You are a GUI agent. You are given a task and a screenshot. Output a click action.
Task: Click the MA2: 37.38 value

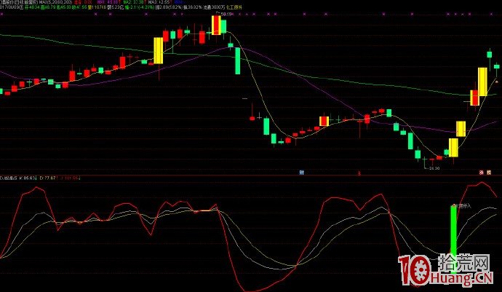click(135, 2)
